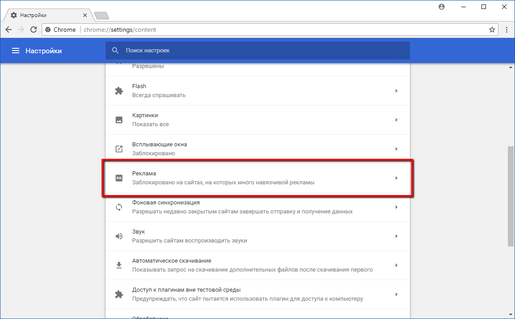The width and height of the screenshot is (515, 319).
Task: Click the plugin access puzzle icon
Action: 119,294
